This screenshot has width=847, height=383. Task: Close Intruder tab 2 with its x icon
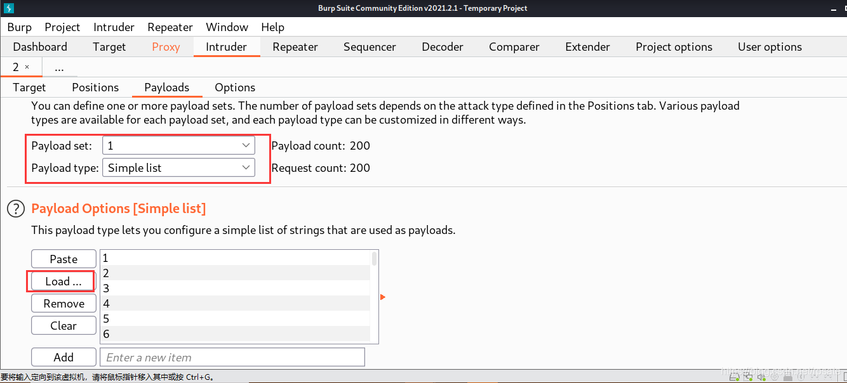click(27, 67)
